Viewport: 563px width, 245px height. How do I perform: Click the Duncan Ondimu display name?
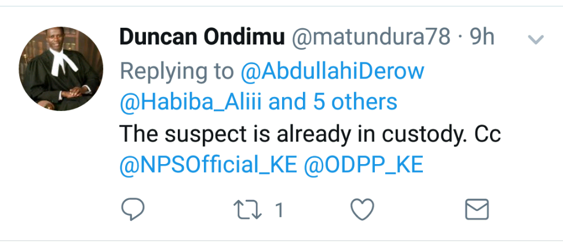coord(202,38)
